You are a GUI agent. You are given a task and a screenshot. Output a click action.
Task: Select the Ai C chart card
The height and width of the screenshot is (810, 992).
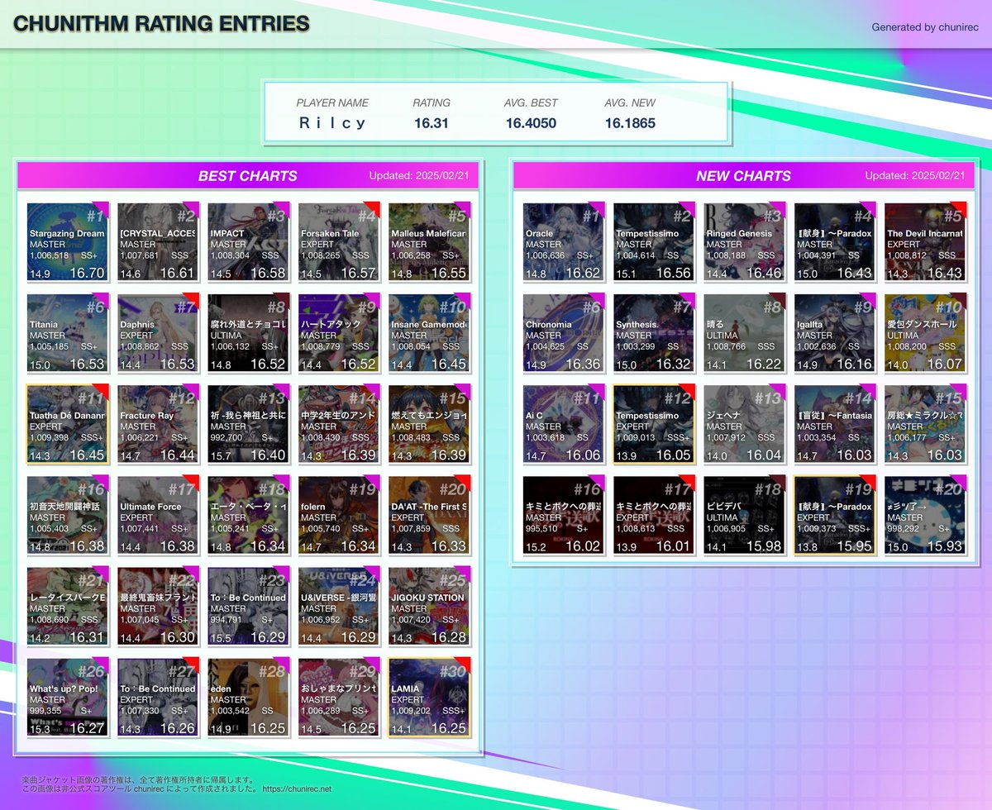coord(563,424)
